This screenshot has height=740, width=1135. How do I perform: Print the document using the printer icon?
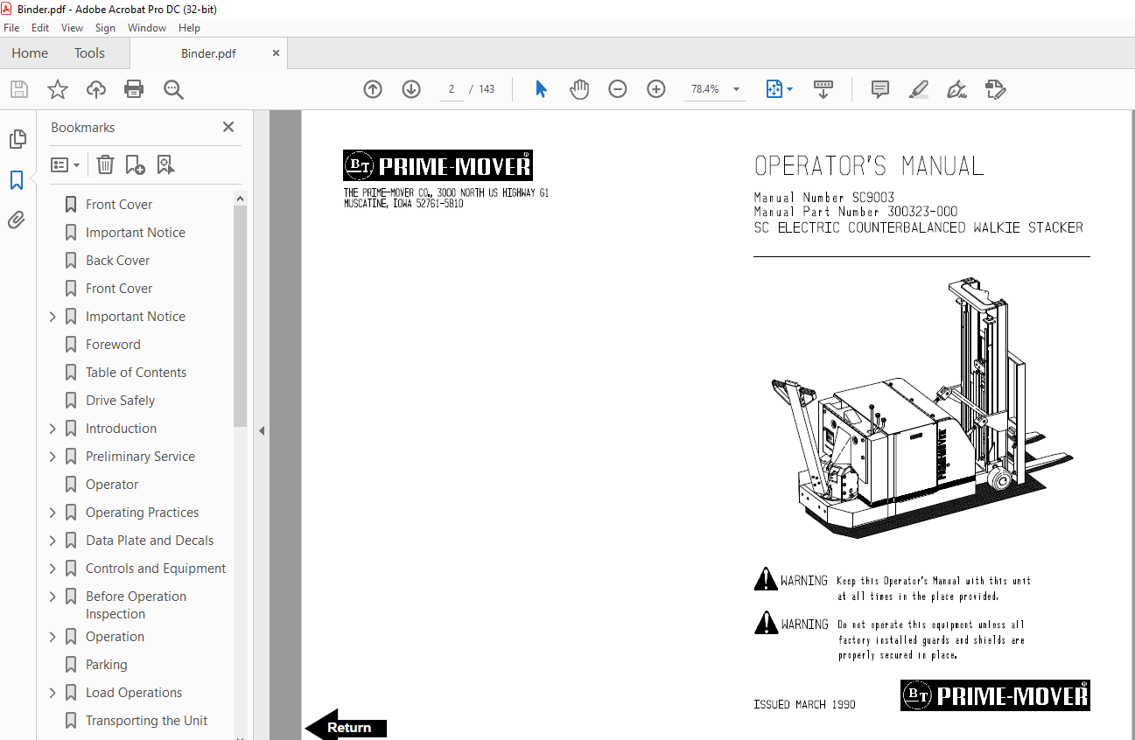[134, 89]
